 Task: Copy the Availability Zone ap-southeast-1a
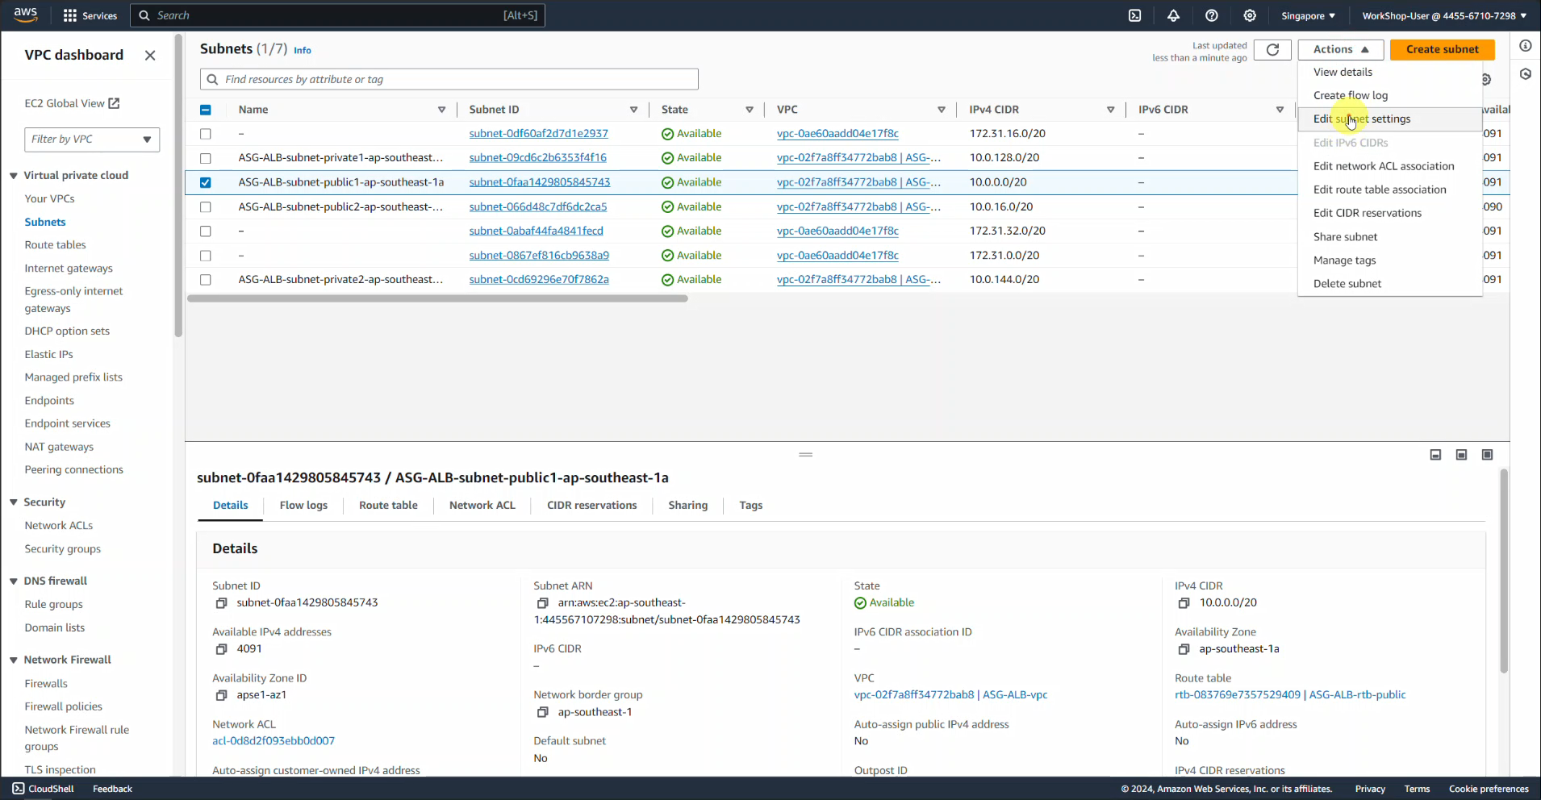[x=1184, y=649]
